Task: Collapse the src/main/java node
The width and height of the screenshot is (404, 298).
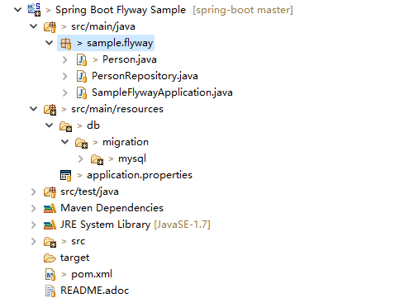Action: [x=34, y=26]
